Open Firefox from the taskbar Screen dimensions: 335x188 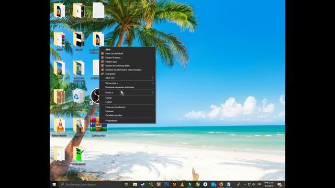[221, 184]
